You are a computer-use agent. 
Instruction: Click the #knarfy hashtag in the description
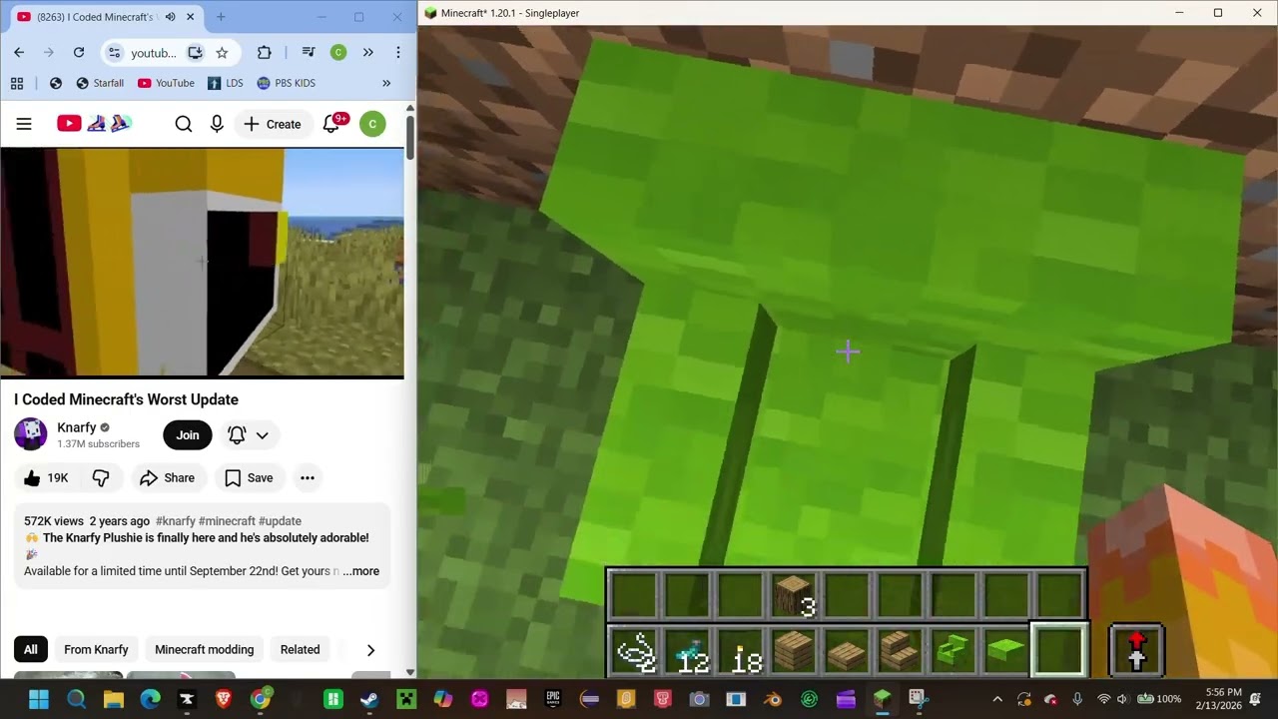point(176,521)
